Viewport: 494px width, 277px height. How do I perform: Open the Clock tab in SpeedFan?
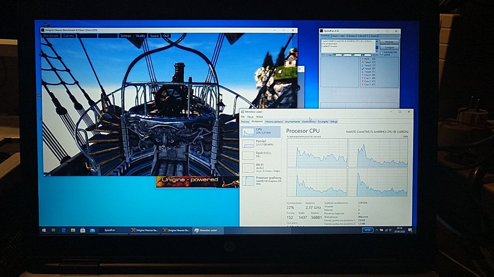point(335,36)
